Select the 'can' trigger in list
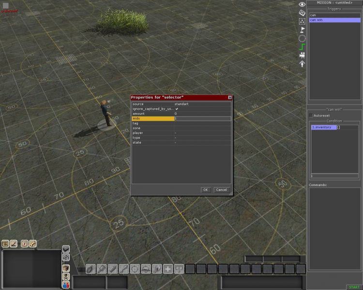363x290 pixels. [x=335, y=15]
